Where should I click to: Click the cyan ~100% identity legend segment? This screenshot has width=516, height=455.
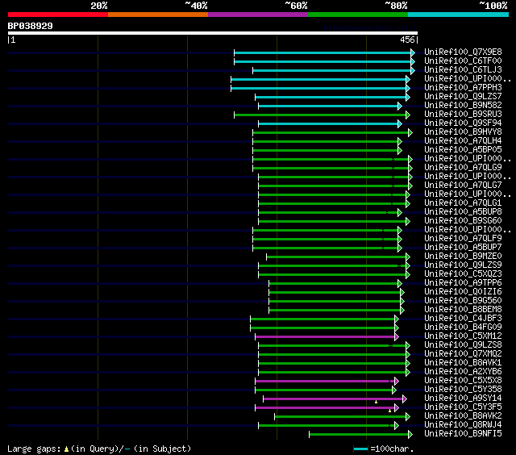point(458,15)
